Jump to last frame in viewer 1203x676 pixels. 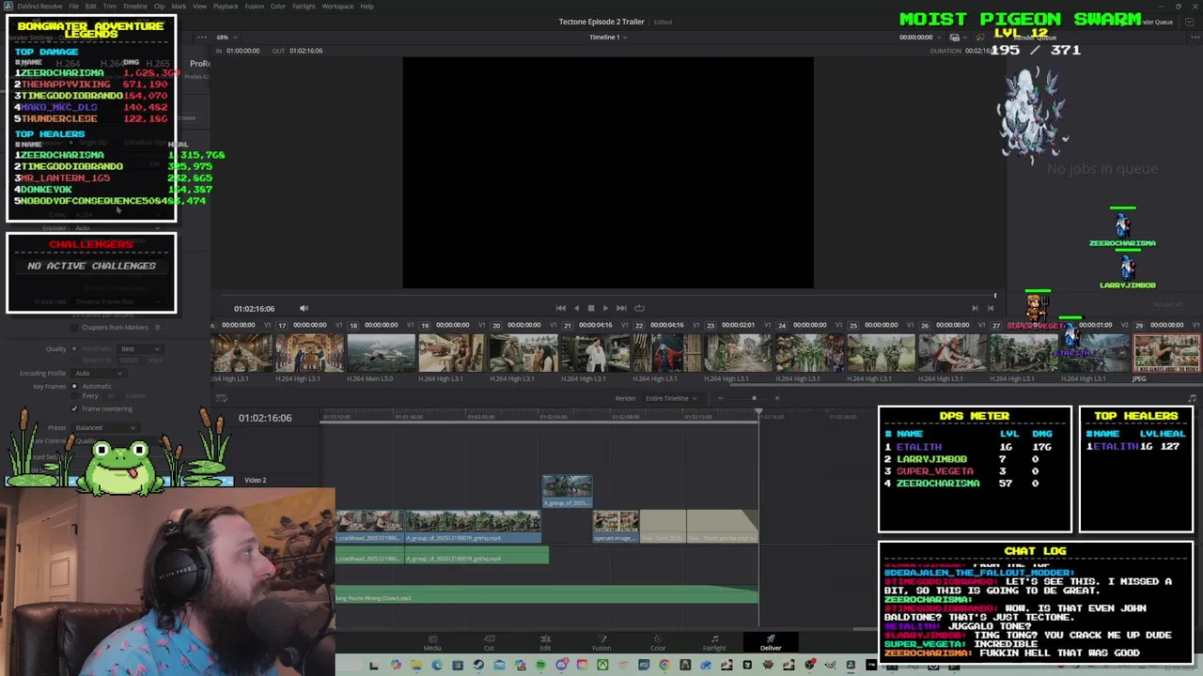click(x=621, y=308)
